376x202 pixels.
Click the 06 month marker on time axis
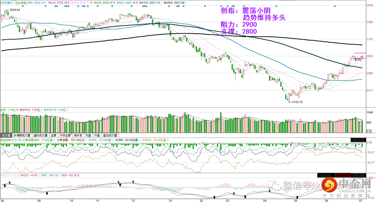[x=327, y=201]
